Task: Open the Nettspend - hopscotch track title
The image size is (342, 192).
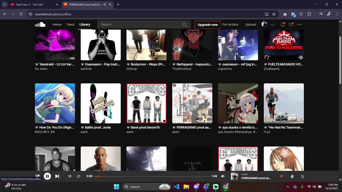Action: pyautogui.click(x=194, y=65)
